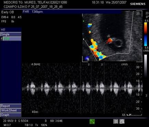Click the magnifier image zoom icon
Screen dimensions: 149x127
pos(122,122)
